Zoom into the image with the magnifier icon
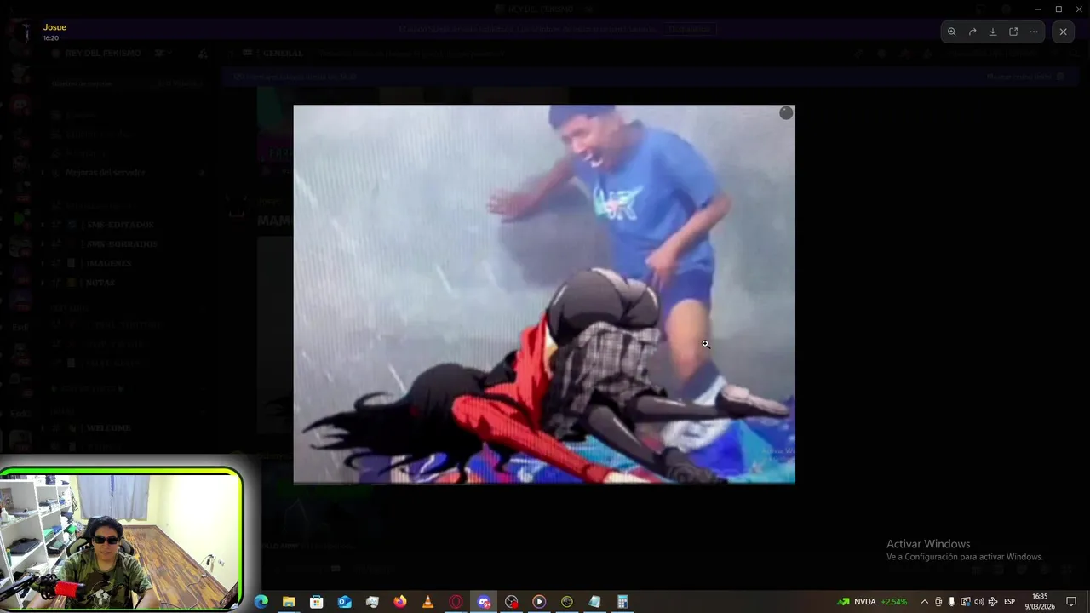1090x613 pixels. [952, 32]
